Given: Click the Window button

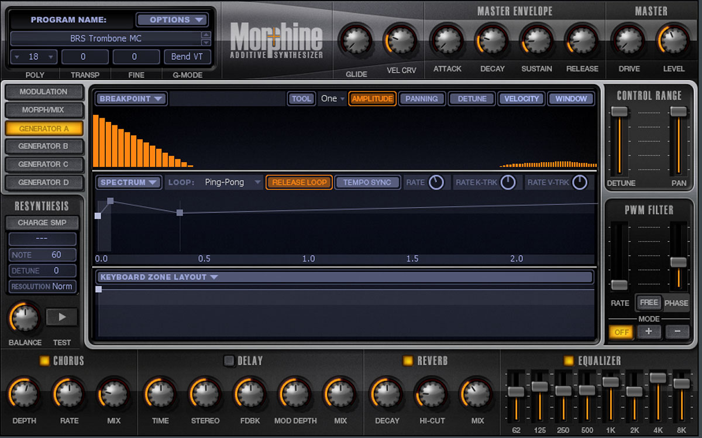Looking at the screenshot, I should coord(571,98).
